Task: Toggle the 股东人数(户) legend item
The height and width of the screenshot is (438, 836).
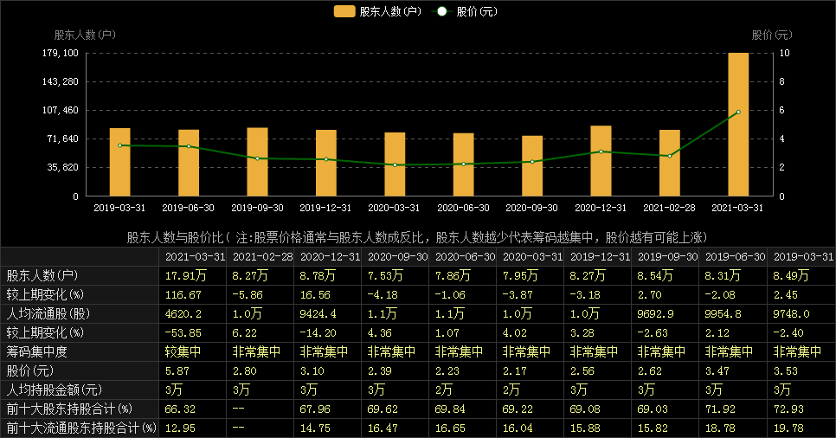Action: [x=377, y=11]
